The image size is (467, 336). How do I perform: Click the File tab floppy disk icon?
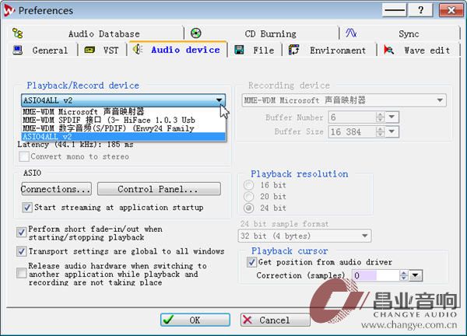click(239, 50)
